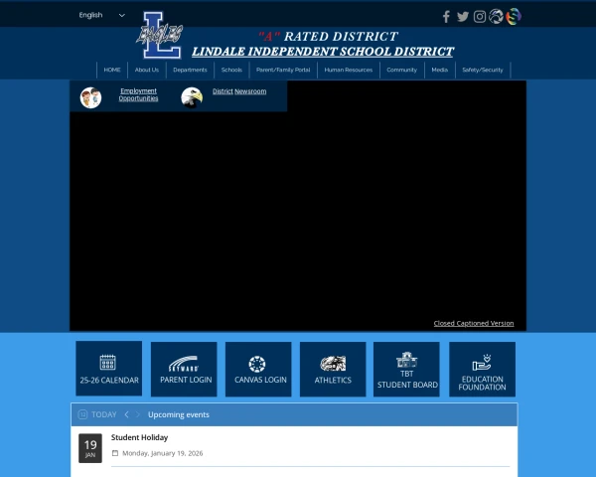Open the Media menu
Image resolution: width=596 pixels, height=477 pixels.
click(x=440, y=70)
